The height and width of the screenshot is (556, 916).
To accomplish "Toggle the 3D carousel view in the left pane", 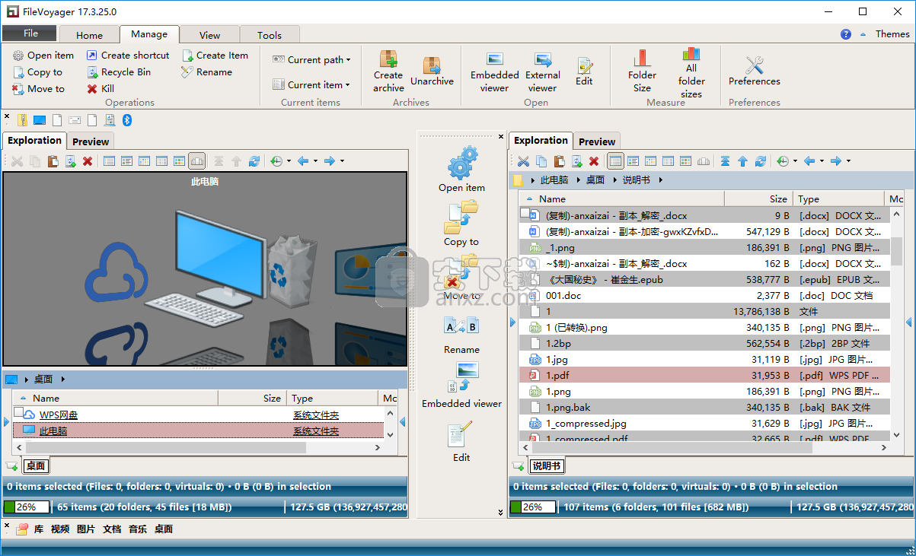I will click(196, 161).
